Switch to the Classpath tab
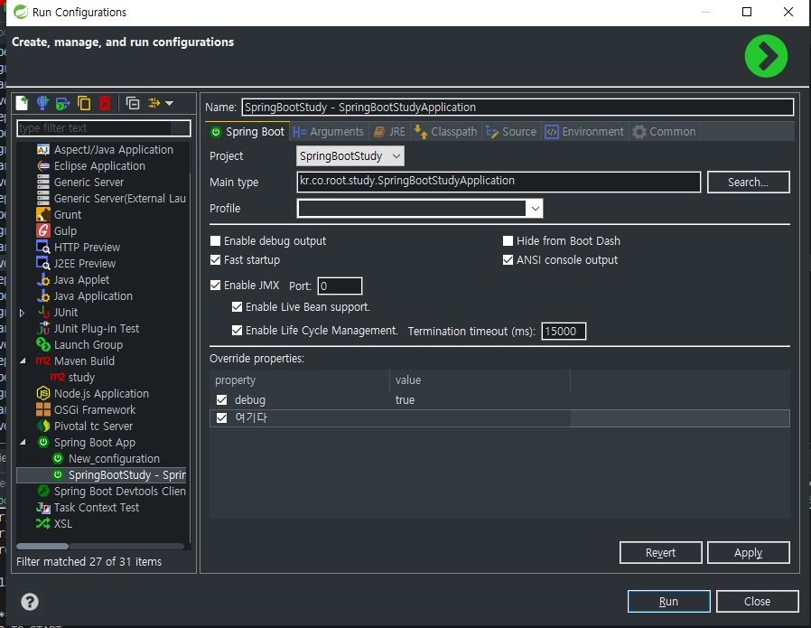 446,132
